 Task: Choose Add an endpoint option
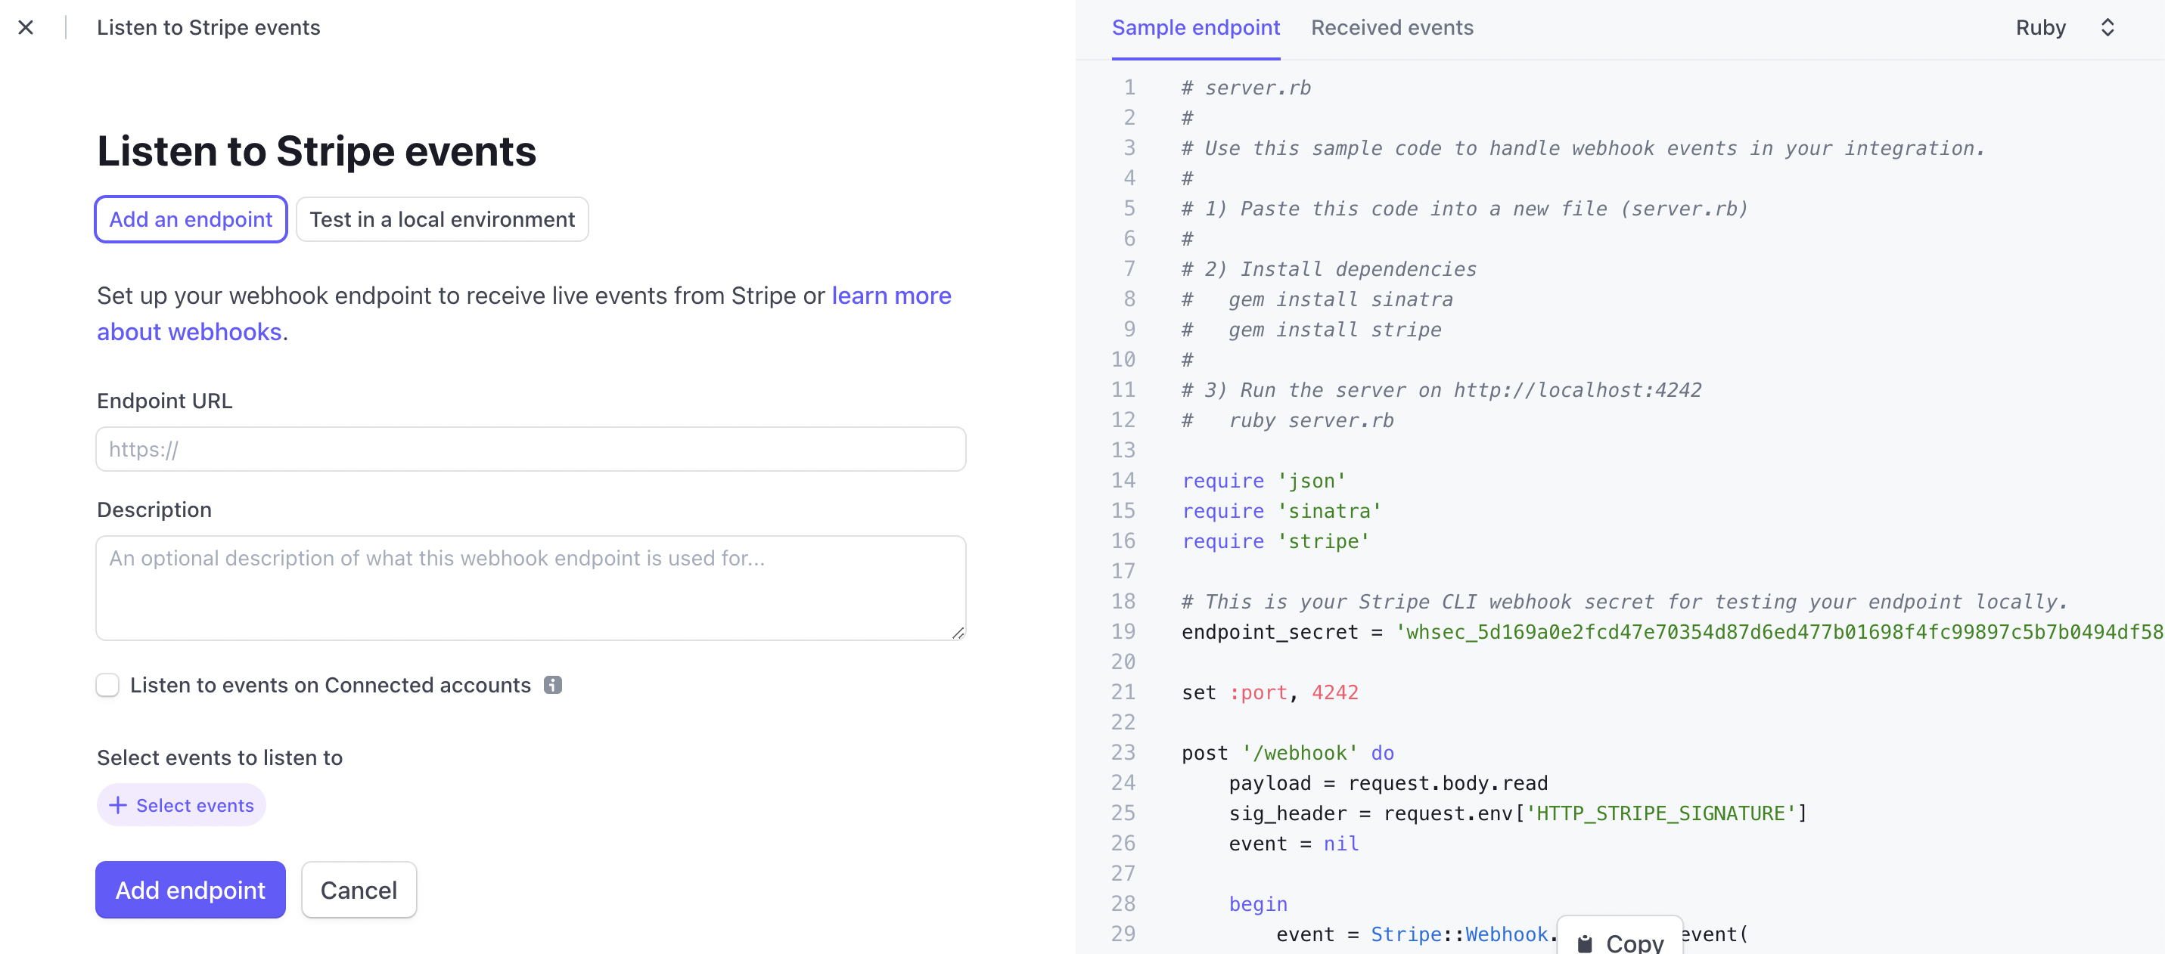coord(191,219)
